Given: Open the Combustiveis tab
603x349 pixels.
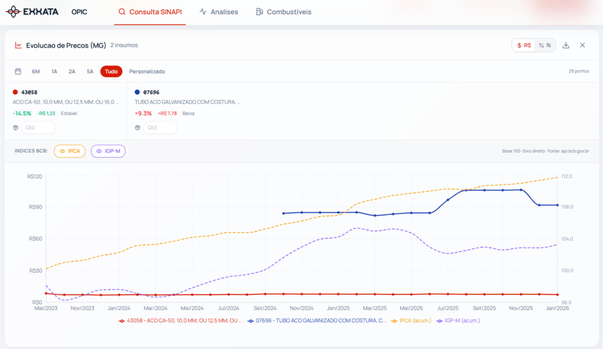Looking at the screenshot, I should tap(284, 12).
